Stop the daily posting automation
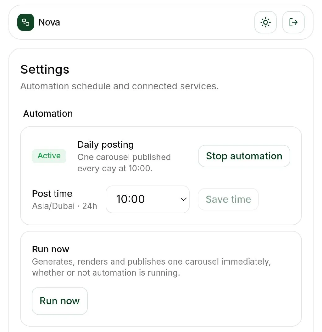The height and width of the screenshot is (332, 322). click(244, 156)
